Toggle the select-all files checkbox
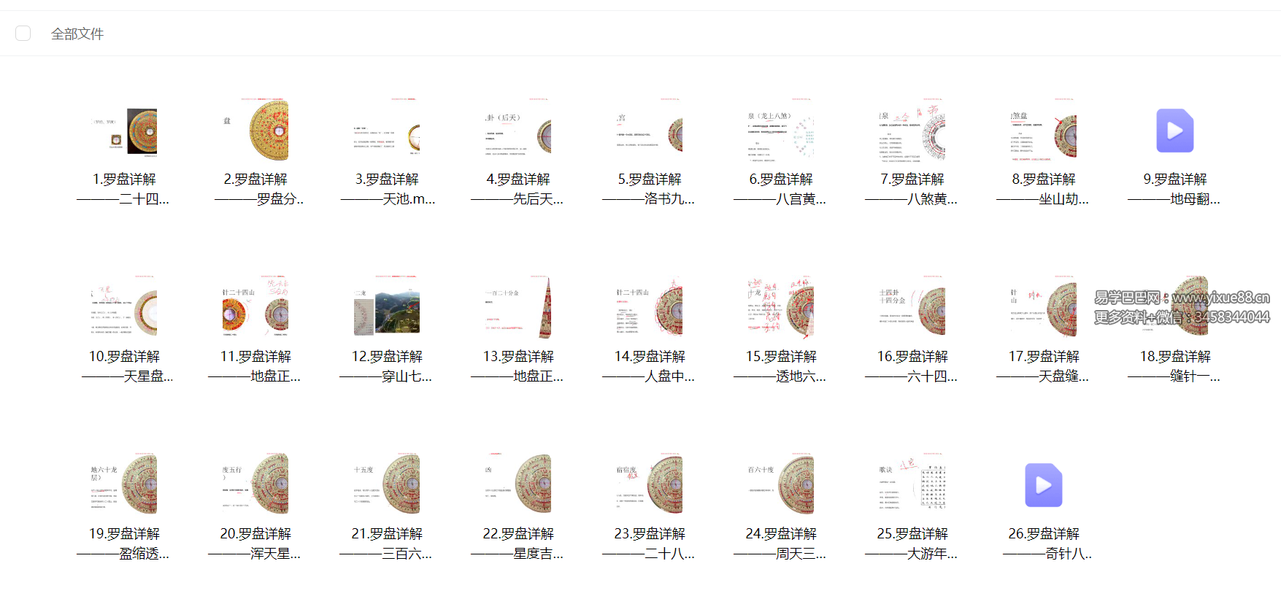Viewport: 1281px width, 615px height. point(23,34)
